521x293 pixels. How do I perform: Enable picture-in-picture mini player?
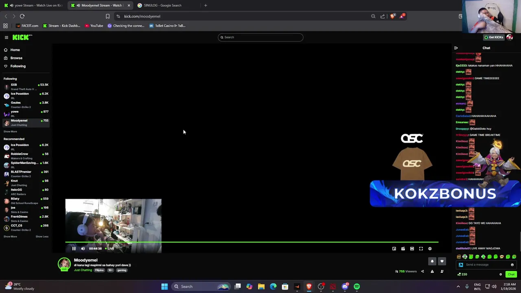(x=394, y=249)
